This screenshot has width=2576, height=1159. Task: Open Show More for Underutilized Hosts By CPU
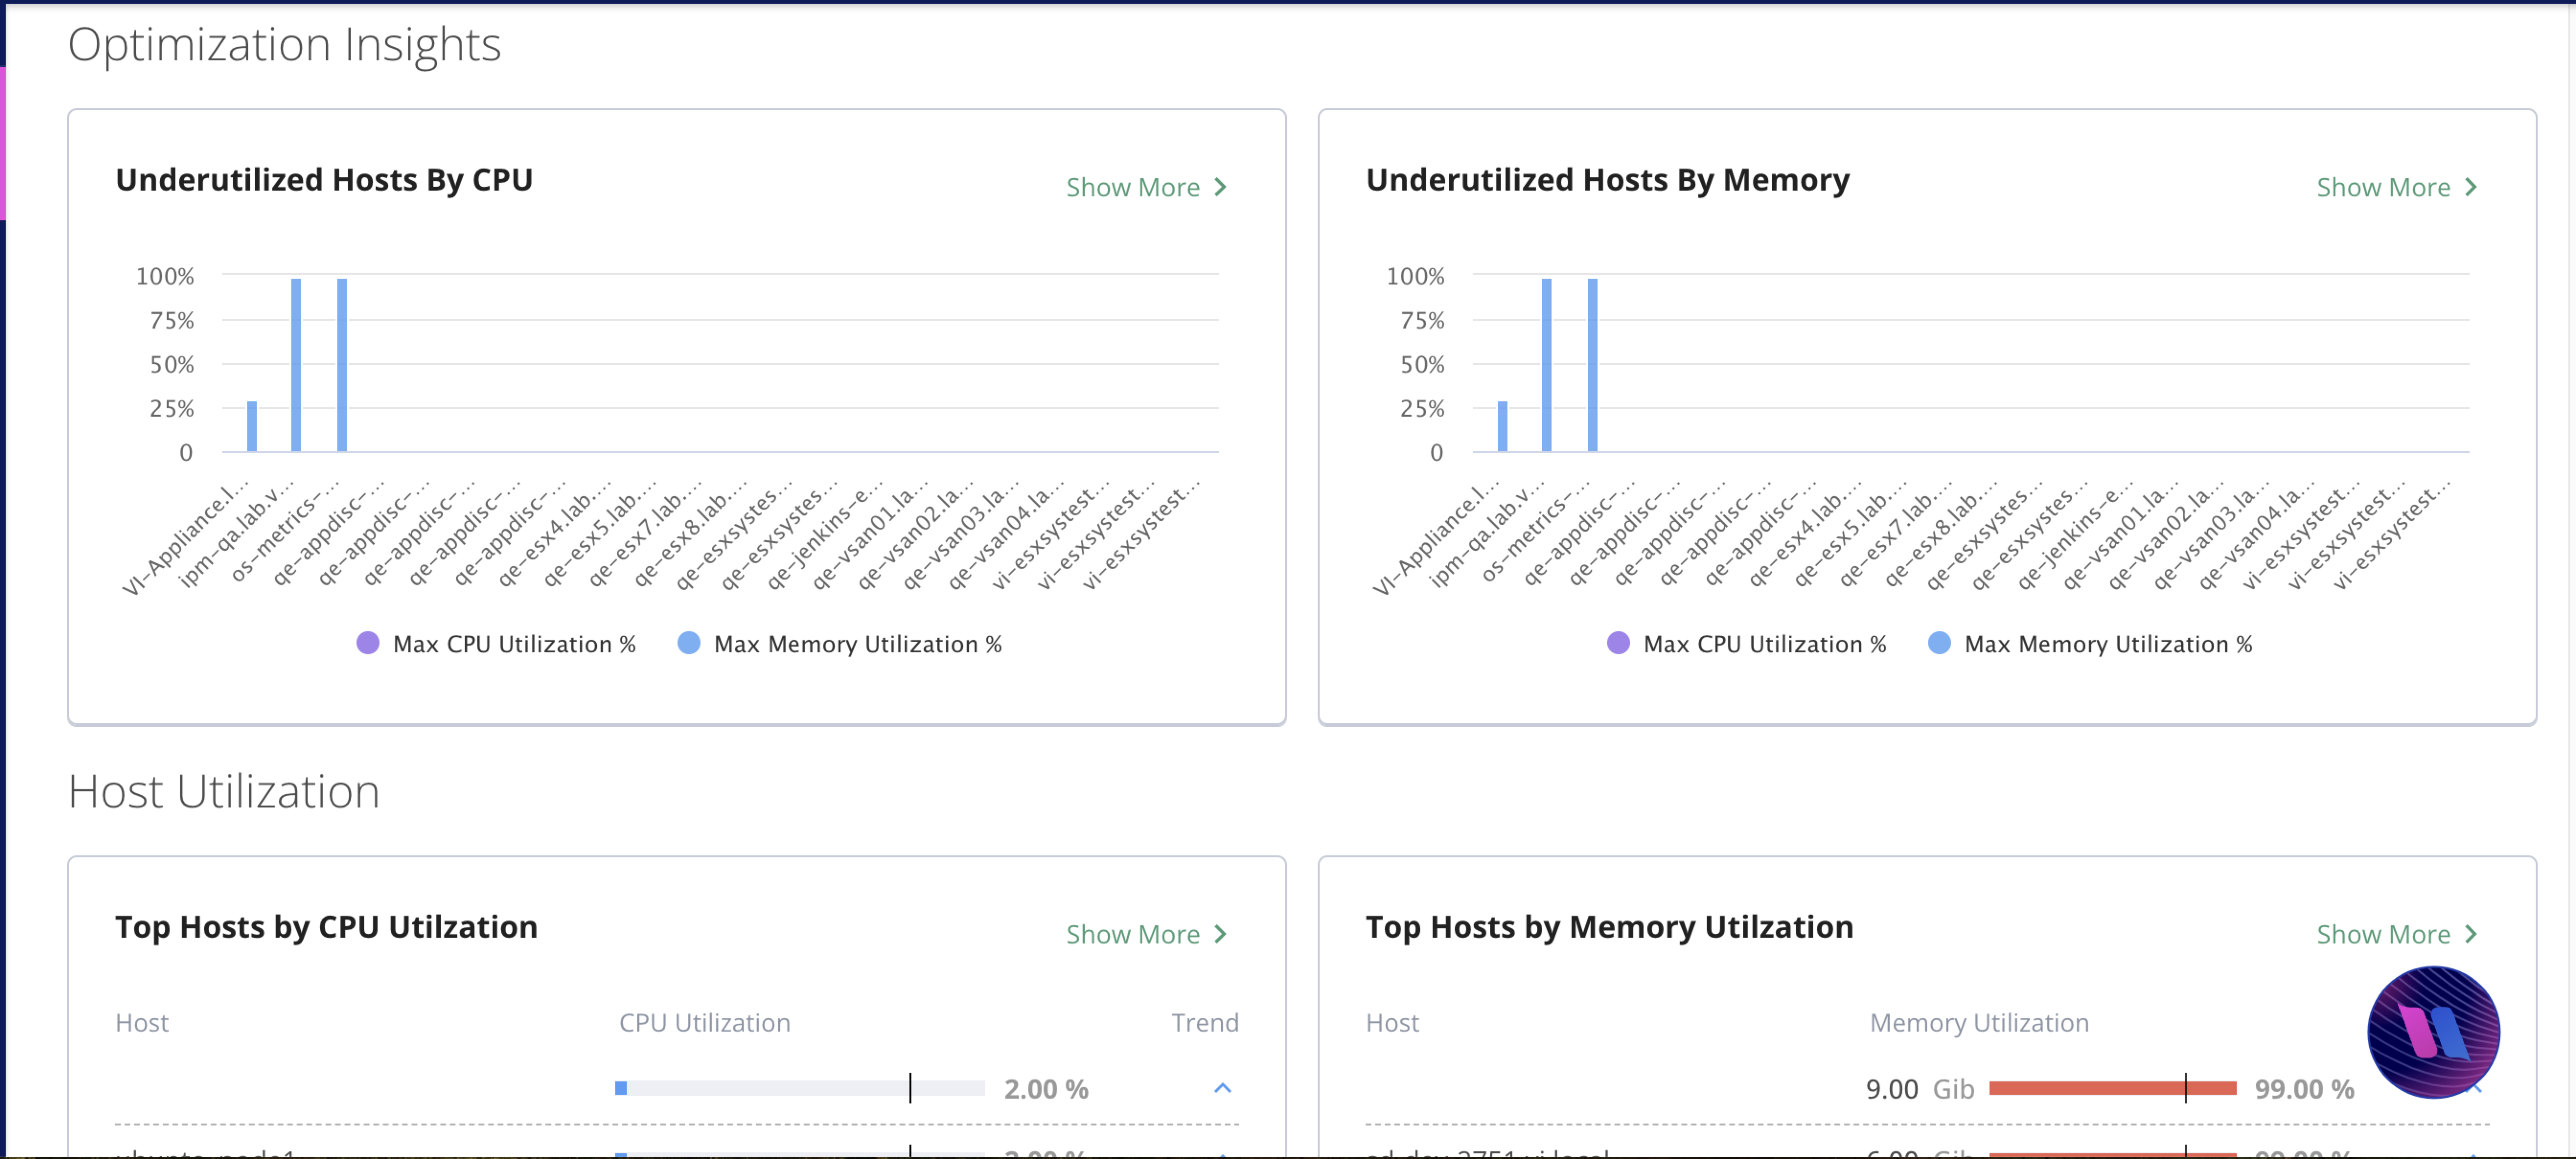pyautogui.click(x=1146, y=187)
